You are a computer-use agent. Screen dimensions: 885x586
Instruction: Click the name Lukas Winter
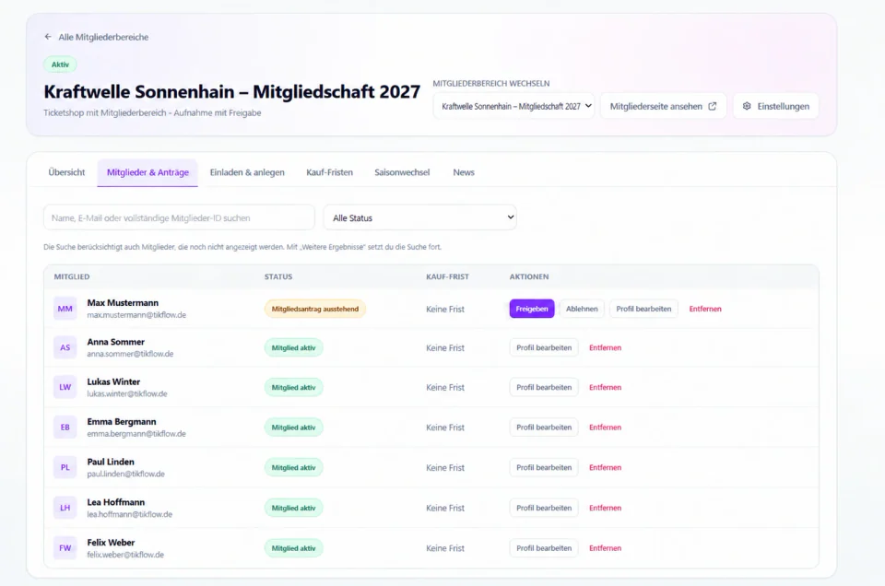[x=113, y=381]
